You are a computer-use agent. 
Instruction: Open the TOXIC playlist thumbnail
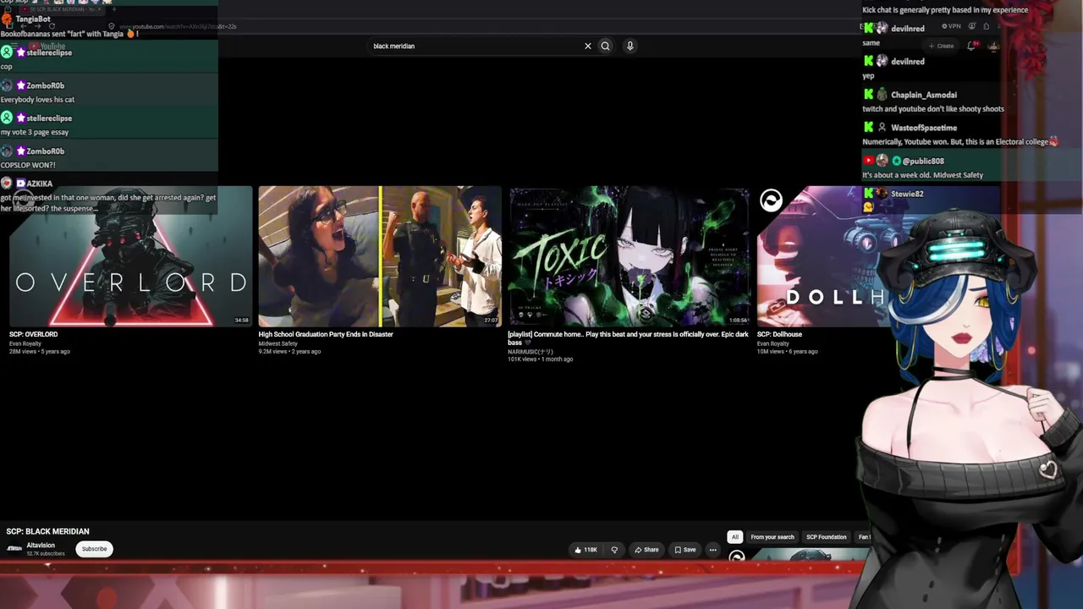click(629, 256)
